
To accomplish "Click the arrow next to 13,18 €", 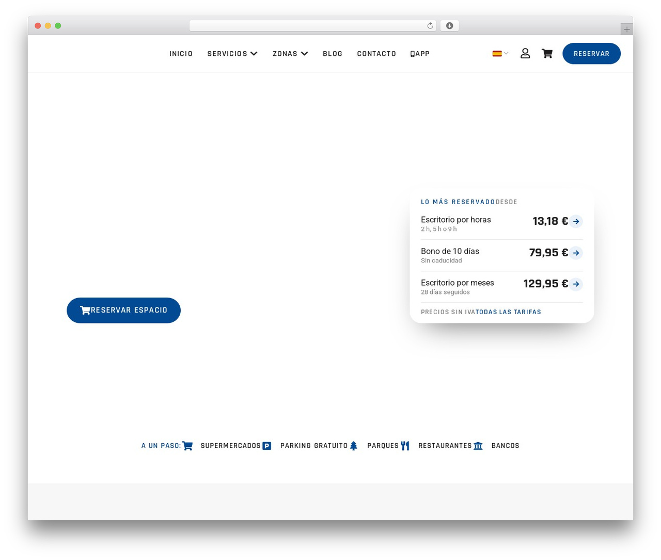I will point(576,221).
